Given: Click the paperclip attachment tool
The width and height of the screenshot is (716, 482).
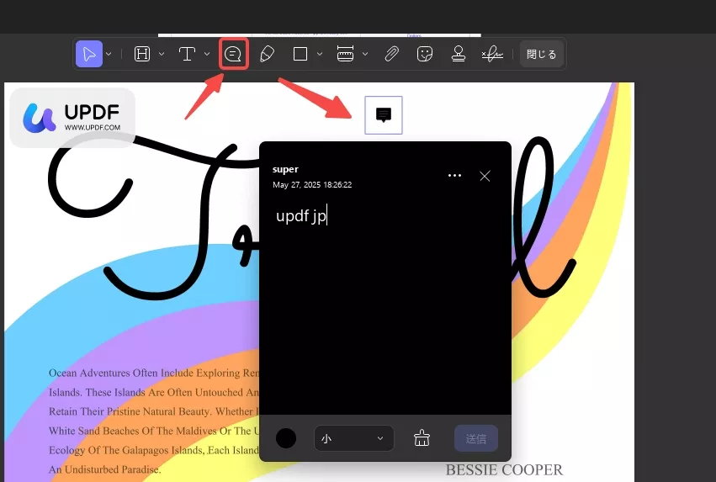Looking at the screenshot, I should click(391, 54).
